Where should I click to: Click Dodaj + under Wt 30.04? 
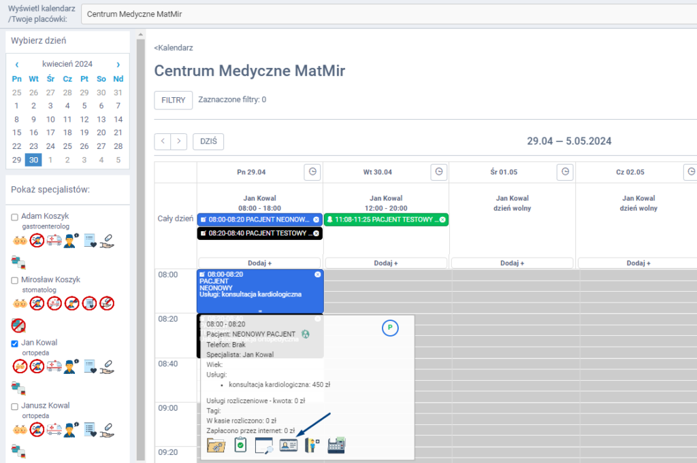386,263
